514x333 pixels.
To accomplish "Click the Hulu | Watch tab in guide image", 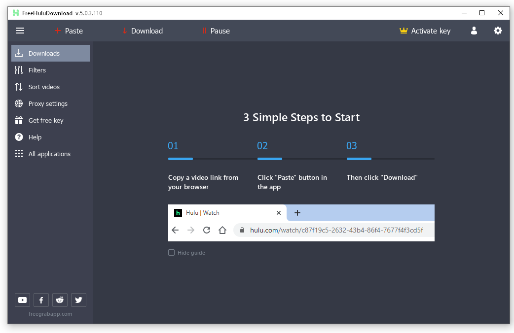I will coord(227,213).
